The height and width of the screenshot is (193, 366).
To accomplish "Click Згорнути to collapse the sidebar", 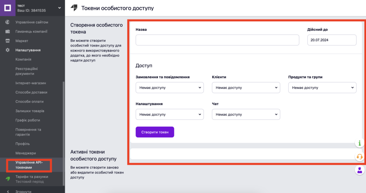I will coord(23,192).
